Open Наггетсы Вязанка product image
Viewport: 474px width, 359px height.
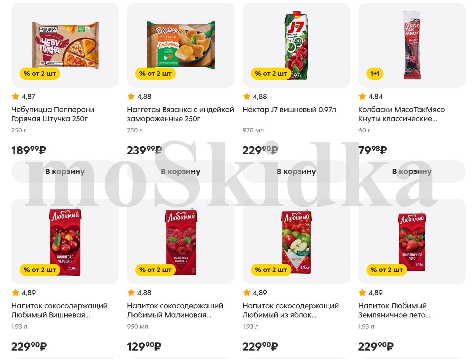[x=181, y=45]
